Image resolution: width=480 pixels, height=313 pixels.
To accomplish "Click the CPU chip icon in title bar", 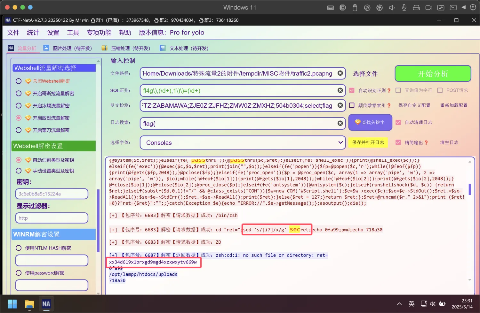I will (343, 8).
